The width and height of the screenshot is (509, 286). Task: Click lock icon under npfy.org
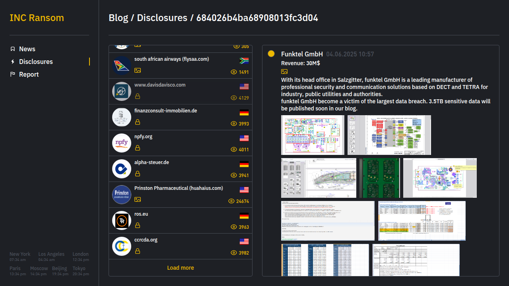point(138,148)
